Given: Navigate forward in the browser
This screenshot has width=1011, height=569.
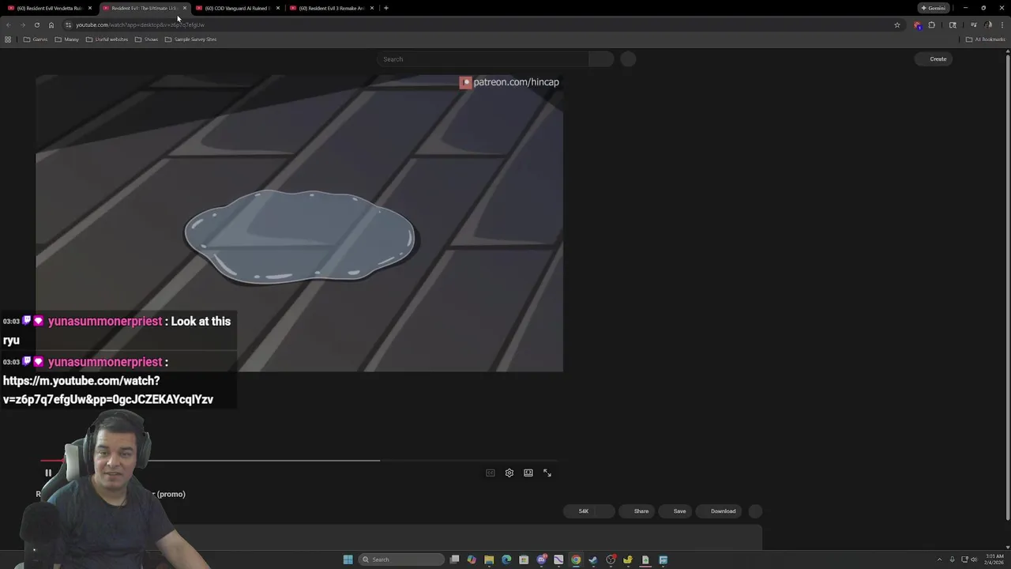Looking at the screenshot, I should pyautogui.click(x=22, y=24).
